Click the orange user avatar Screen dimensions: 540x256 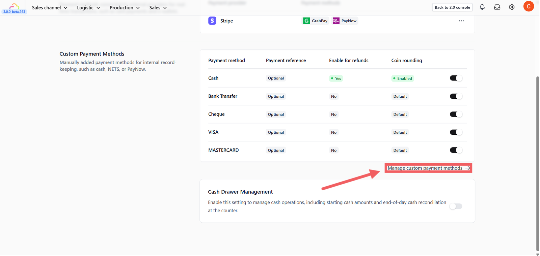(x=529, y=6)
